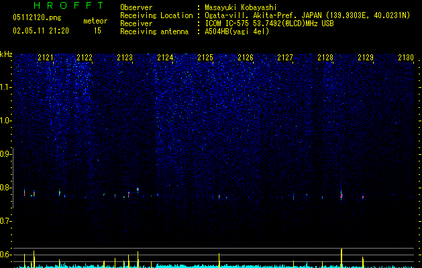
Task: Click the 0.6 kHz axis label
Action: point(6,255)
